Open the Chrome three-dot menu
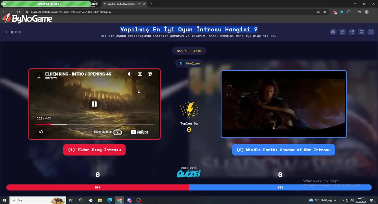378x204 pixels. 373,12
